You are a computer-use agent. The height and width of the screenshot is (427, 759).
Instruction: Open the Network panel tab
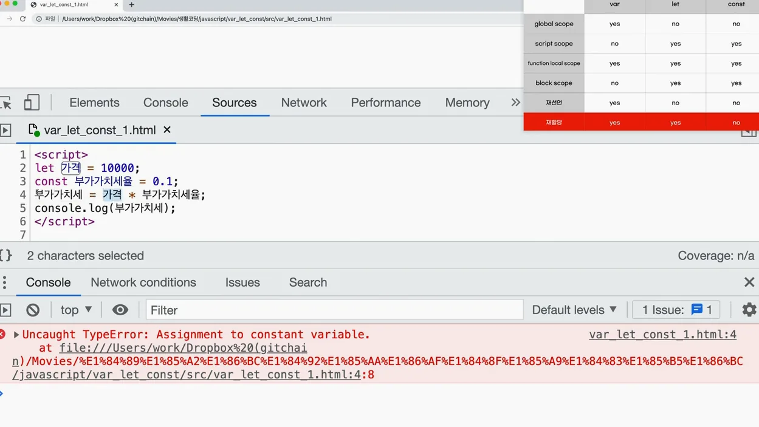pyautogui.click(x=304, y=103)
